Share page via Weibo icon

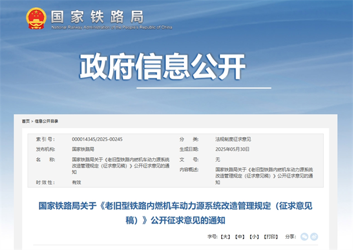click(x=314, y=236)
